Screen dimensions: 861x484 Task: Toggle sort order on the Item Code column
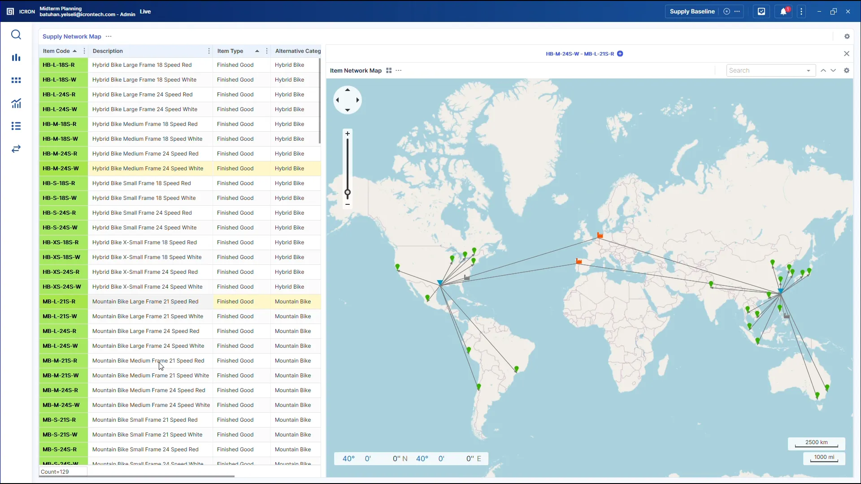click(x=74, y=51)
